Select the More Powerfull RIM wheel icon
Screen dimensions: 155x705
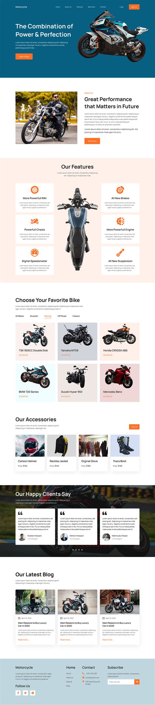coord(35,190)
